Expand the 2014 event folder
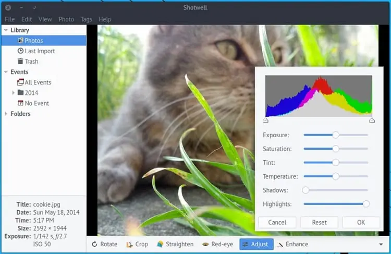The height and width of the screenshot is (254, 391). tap(13, 93)
